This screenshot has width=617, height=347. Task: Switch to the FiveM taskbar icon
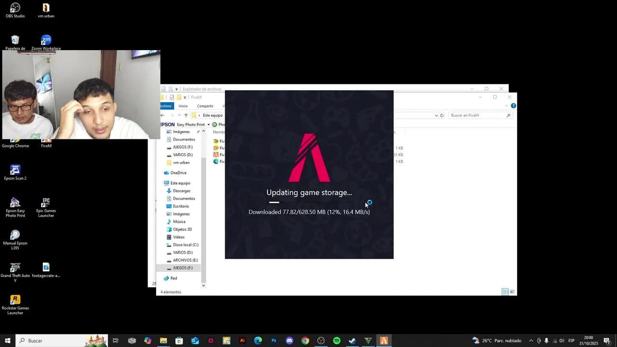[384, 341]
